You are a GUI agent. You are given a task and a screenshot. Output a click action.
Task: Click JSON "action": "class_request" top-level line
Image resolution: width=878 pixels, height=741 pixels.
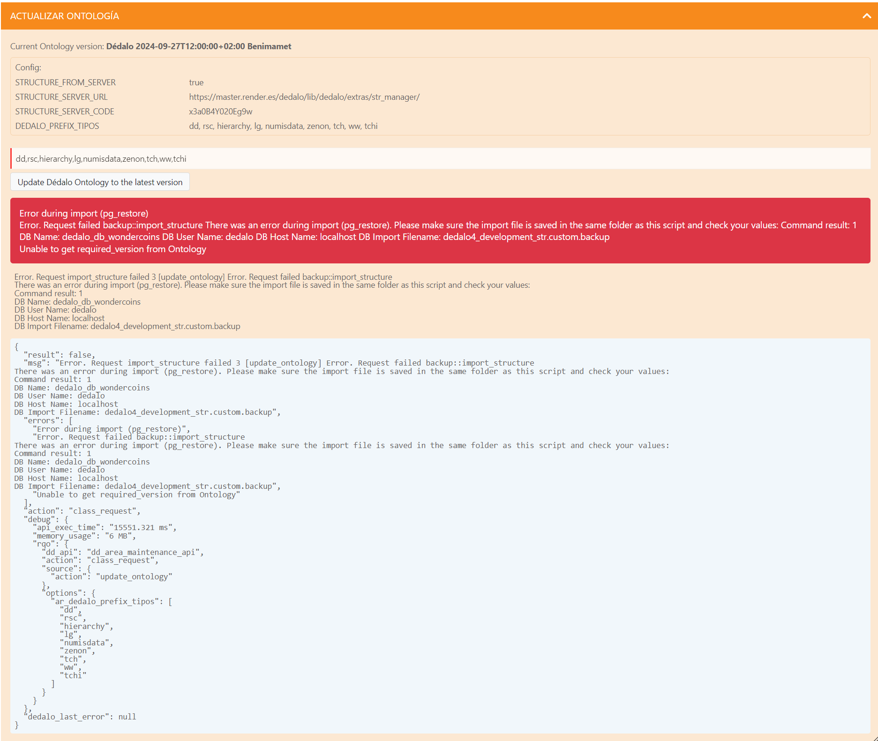click(82, 511)
